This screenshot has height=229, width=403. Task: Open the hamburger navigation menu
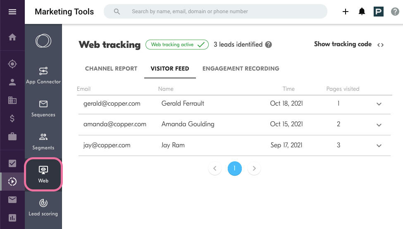12,12
